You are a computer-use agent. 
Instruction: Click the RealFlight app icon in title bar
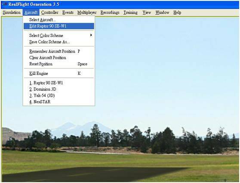point(5,4)
